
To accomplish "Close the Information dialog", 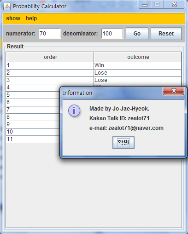I will [x=174, y=91].
